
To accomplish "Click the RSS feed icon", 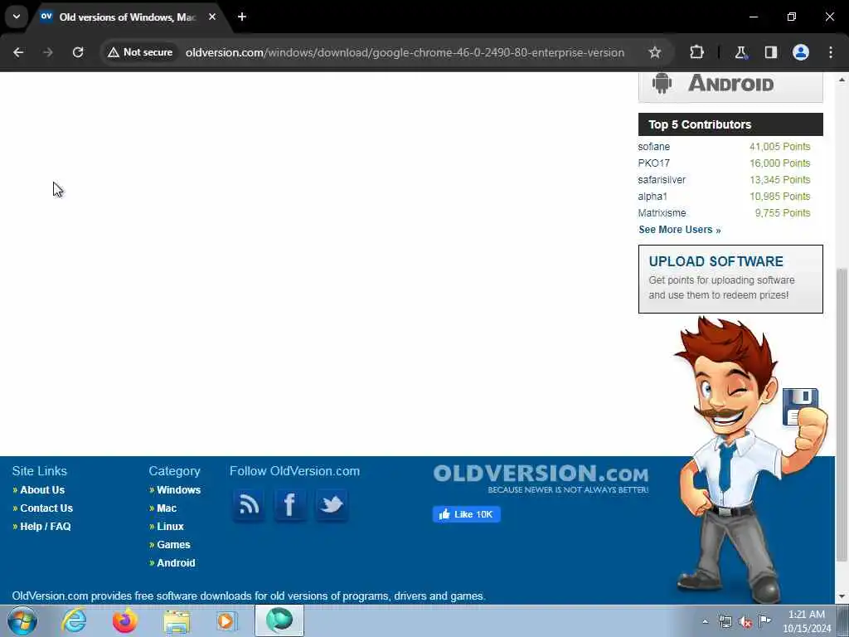I will 249,505.
